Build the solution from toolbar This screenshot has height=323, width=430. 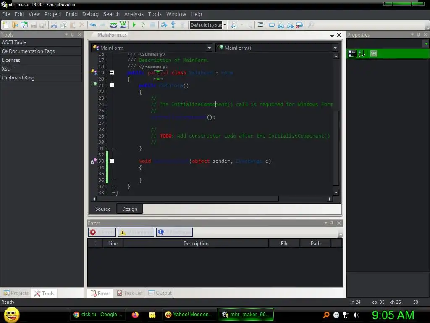tap(113, 25)
